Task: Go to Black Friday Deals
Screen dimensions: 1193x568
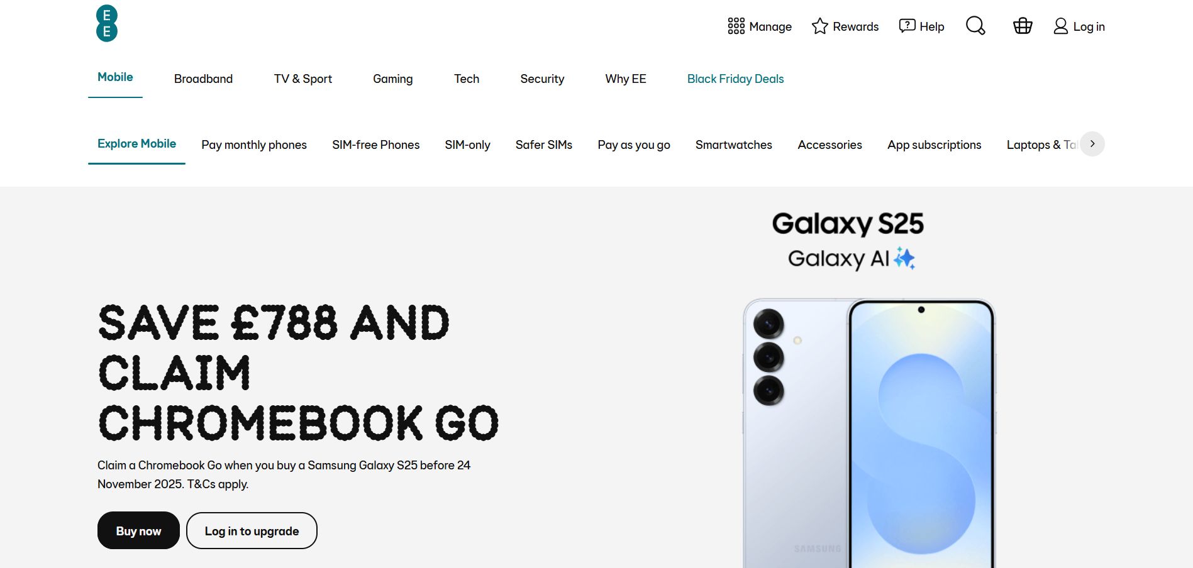Action: [735, 79]
